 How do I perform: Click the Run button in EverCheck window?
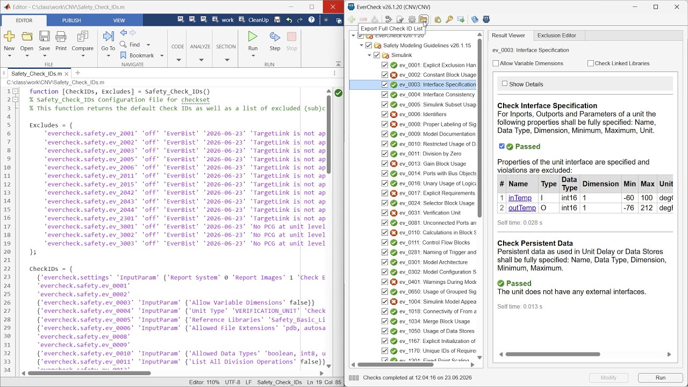point(660,377)
